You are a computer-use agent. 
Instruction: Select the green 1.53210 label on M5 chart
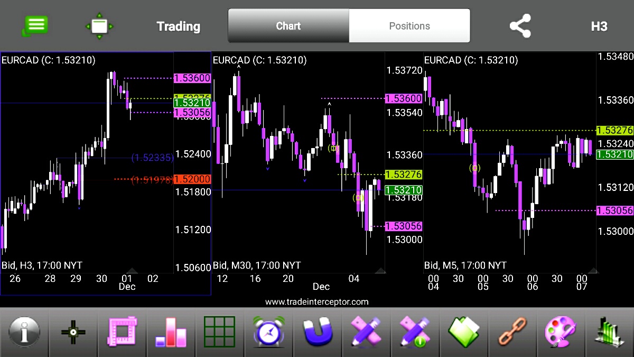coord(615,154)
